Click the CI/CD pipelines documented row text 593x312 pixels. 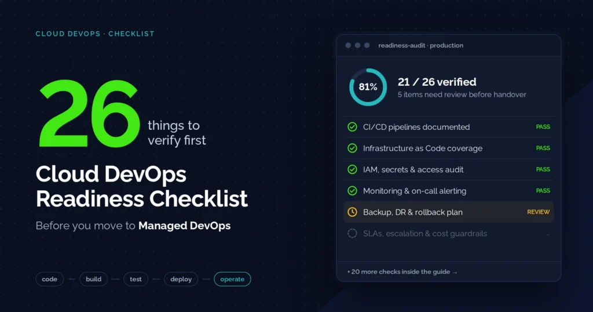pos(416,127)
